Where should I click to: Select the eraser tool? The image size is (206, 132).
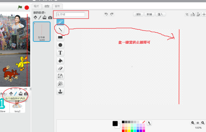pos(60,68)
